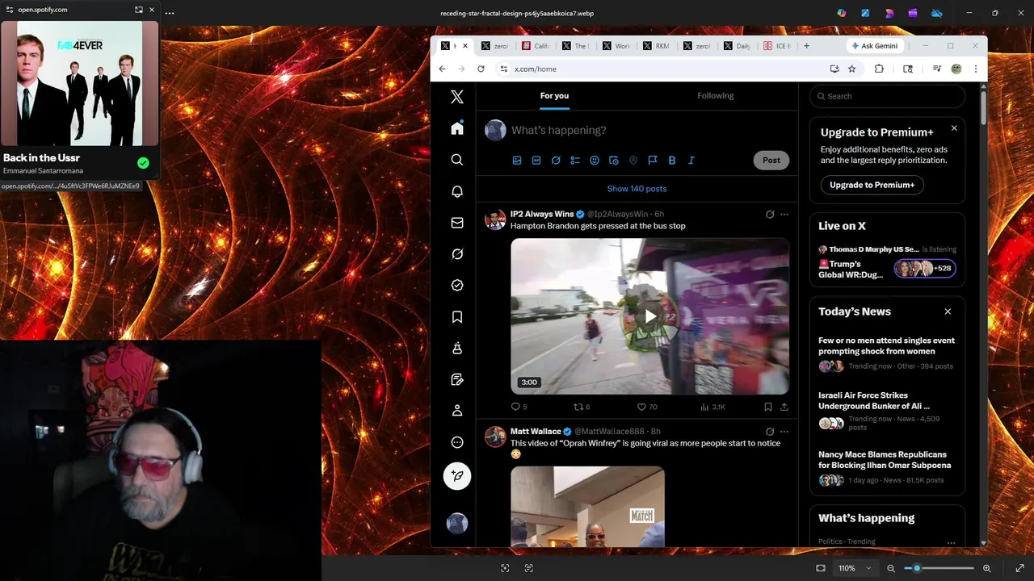The width and height of the screenshot is (1034, 581).
Task: Open emoji picker in composer
Action: pyautogui.click(x=595, y=161)
